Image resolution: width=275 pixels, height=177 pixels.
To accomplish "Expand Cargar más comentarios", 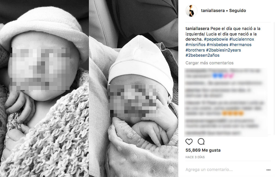I will [x=209, y=63].
